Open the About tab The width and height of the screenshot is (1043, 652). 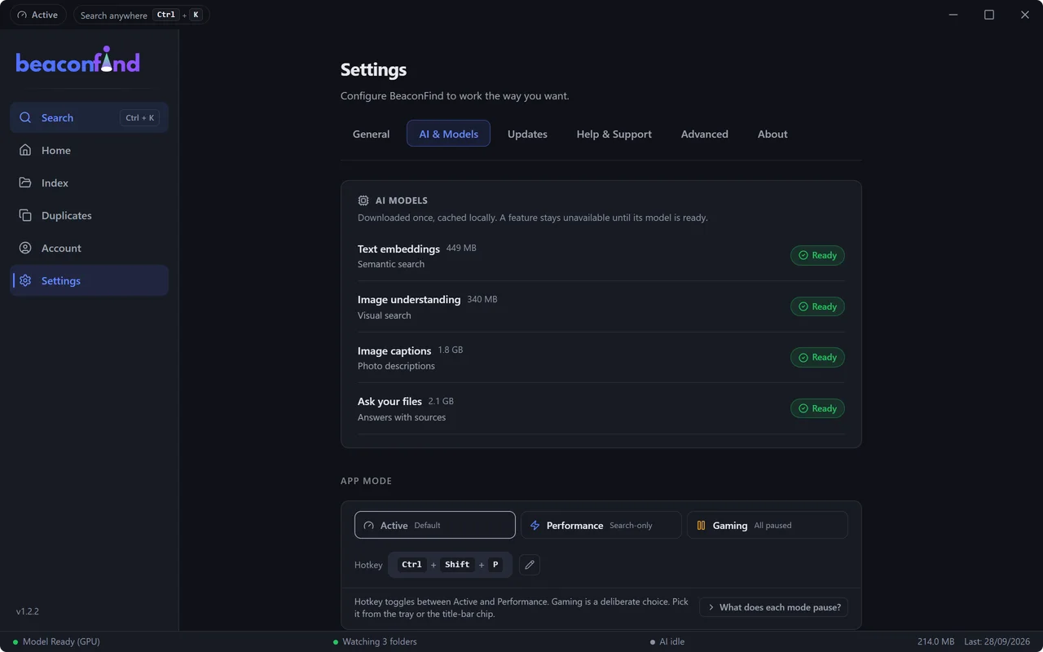(772, 134)
